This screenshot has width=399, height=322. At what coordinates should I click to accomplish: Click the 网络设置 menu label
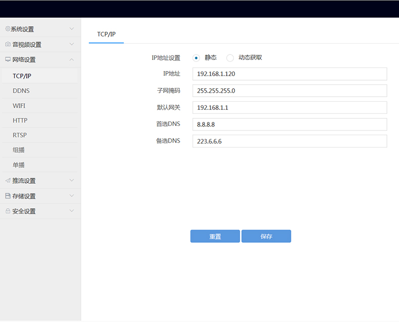pos(24,59)
